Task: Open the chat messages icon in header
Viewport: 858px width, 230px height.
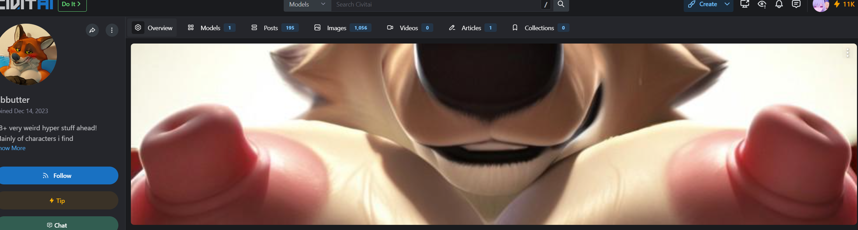Action: [x=796, y=4]
